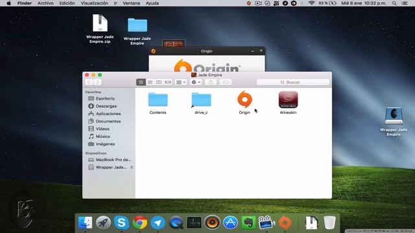Viewport: 415px width, 233px height.
Task: Open the drive_c folder alias
Action: coord(201,100)
